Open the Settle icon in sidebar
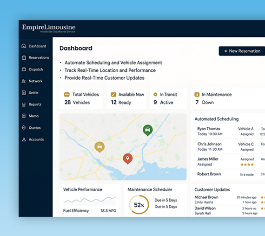Image resolution: width=265 pixels, height=236 pixels. (x=24, y=93)
